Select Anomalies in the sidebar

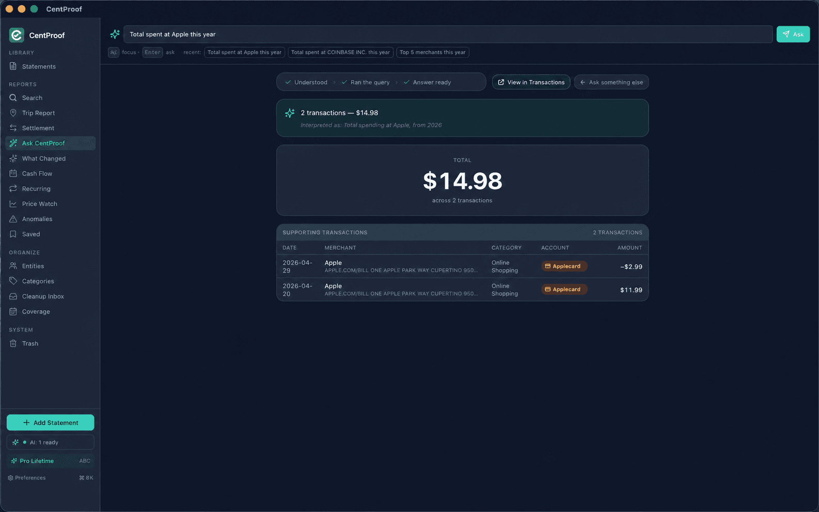[x=51, y=219]
